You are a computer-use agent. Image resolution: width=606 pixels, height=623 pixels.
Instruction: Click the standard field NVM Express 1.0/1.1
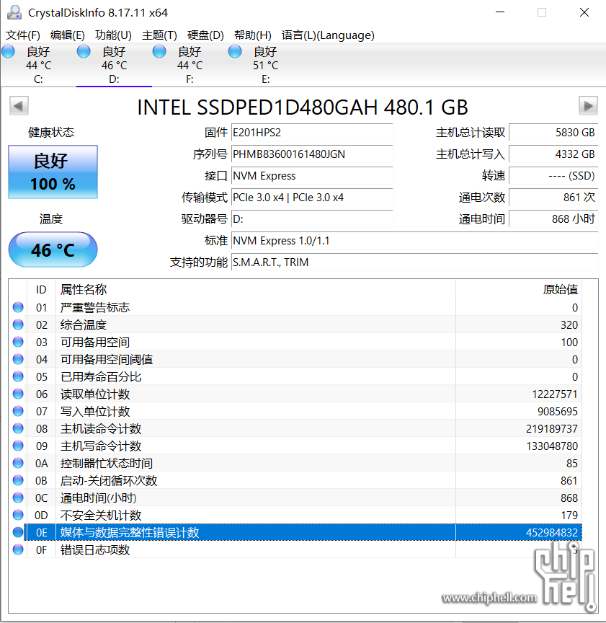414,241
